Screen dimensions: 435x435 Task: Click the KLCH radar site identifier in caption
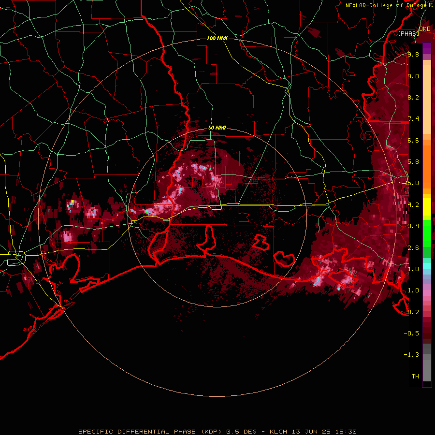pyautogui.click(x=278, y=432)
